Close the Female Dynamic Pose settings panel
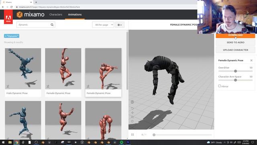Screen dimensions: 257x145 pos(251,60)
